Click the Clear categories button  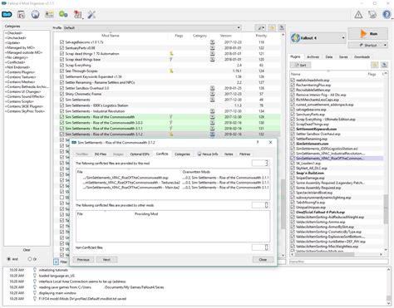coord(27,250)
